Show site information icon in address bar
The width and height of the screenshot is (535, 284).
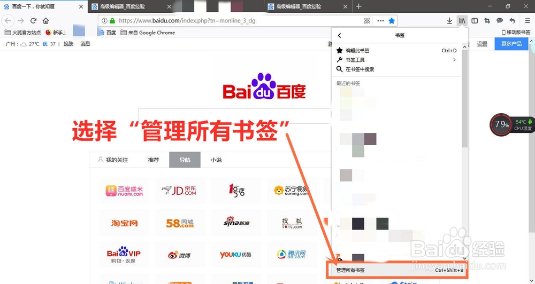tap(104, 21)
